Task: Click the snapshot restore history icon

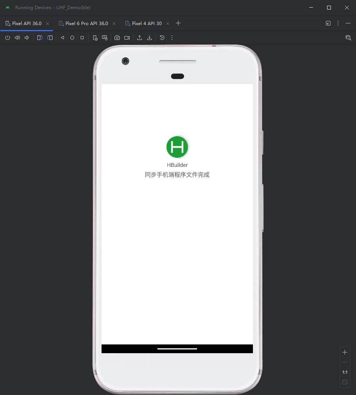Action: coord(162,38)
